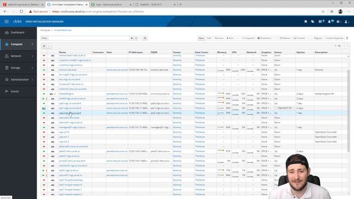354x199 pixels.
Task: Open the Console options dropdown arrow
Action: pyautogui.click(x=309, y=38)
